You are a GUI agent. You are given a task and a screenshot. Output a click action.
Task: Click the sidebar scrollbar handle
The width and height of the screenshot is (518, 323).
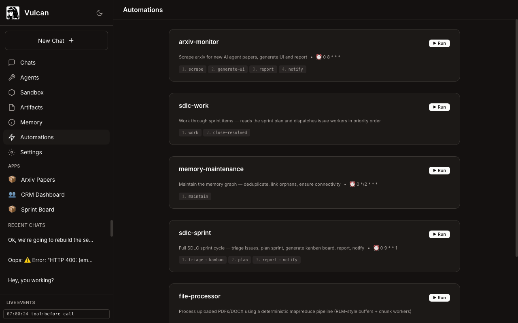tap(111, 228)
